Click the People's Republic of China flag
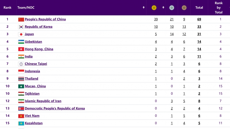Viewport: 230px width, 129px height. (x=21, y=19)
